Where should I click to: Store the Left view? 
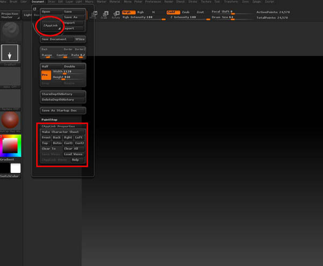tap(79, 137)
